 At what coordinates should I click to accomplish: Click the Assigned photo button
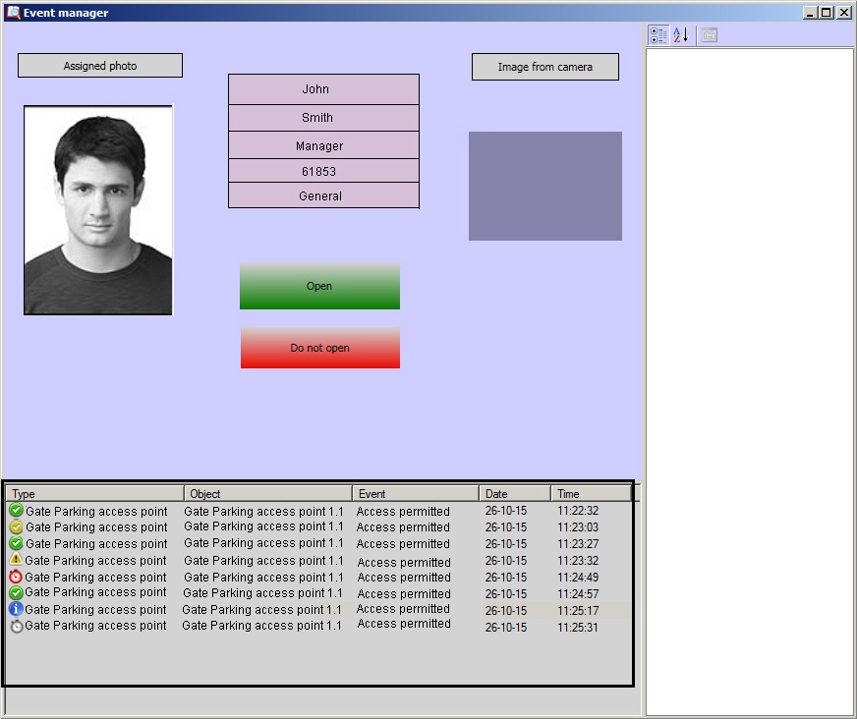coord(100,66)
